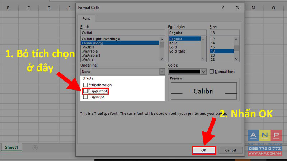Select Regular in the style list
287x161 pixels.
point(184,39)
